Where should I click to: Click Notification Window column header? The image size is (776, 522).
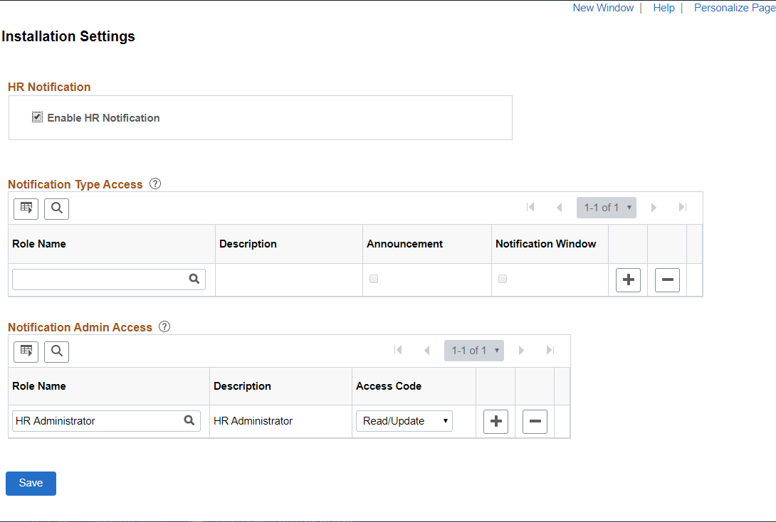(x=546, y=244)
